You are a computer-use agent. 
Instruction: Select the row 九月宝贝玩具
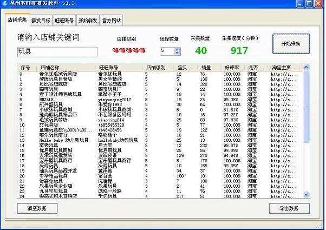coord(54,191)
